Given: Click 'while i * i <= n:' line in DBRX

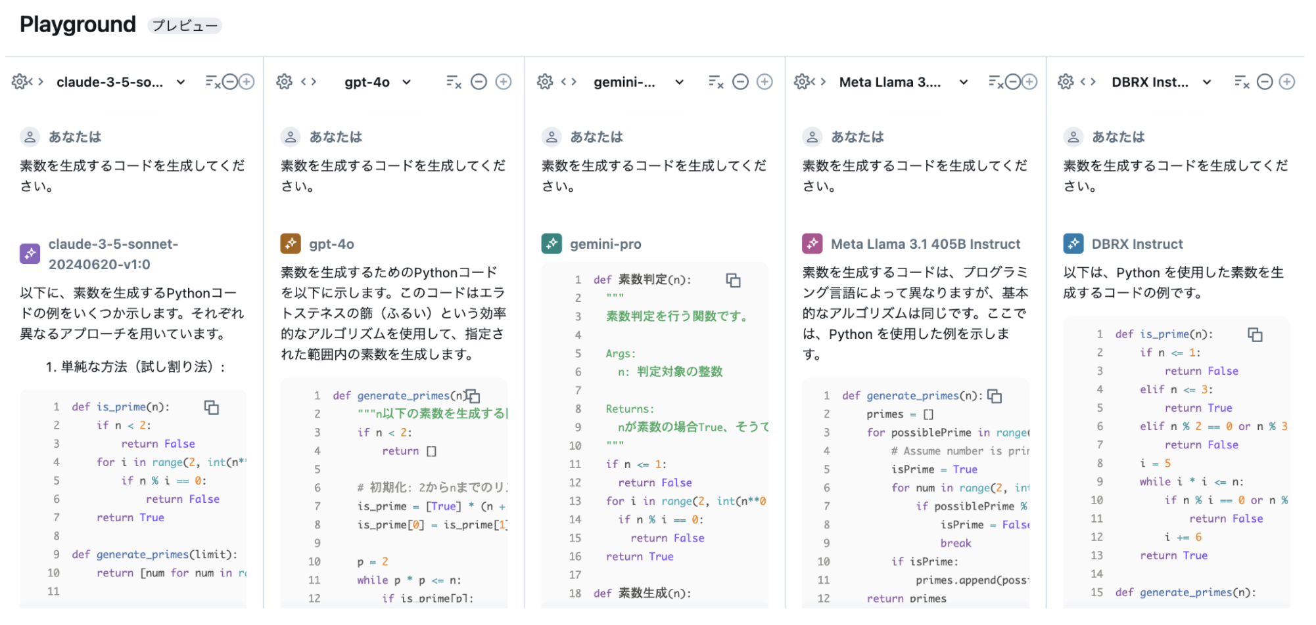Looking at the screenshot, I should tap(1191, 482).
